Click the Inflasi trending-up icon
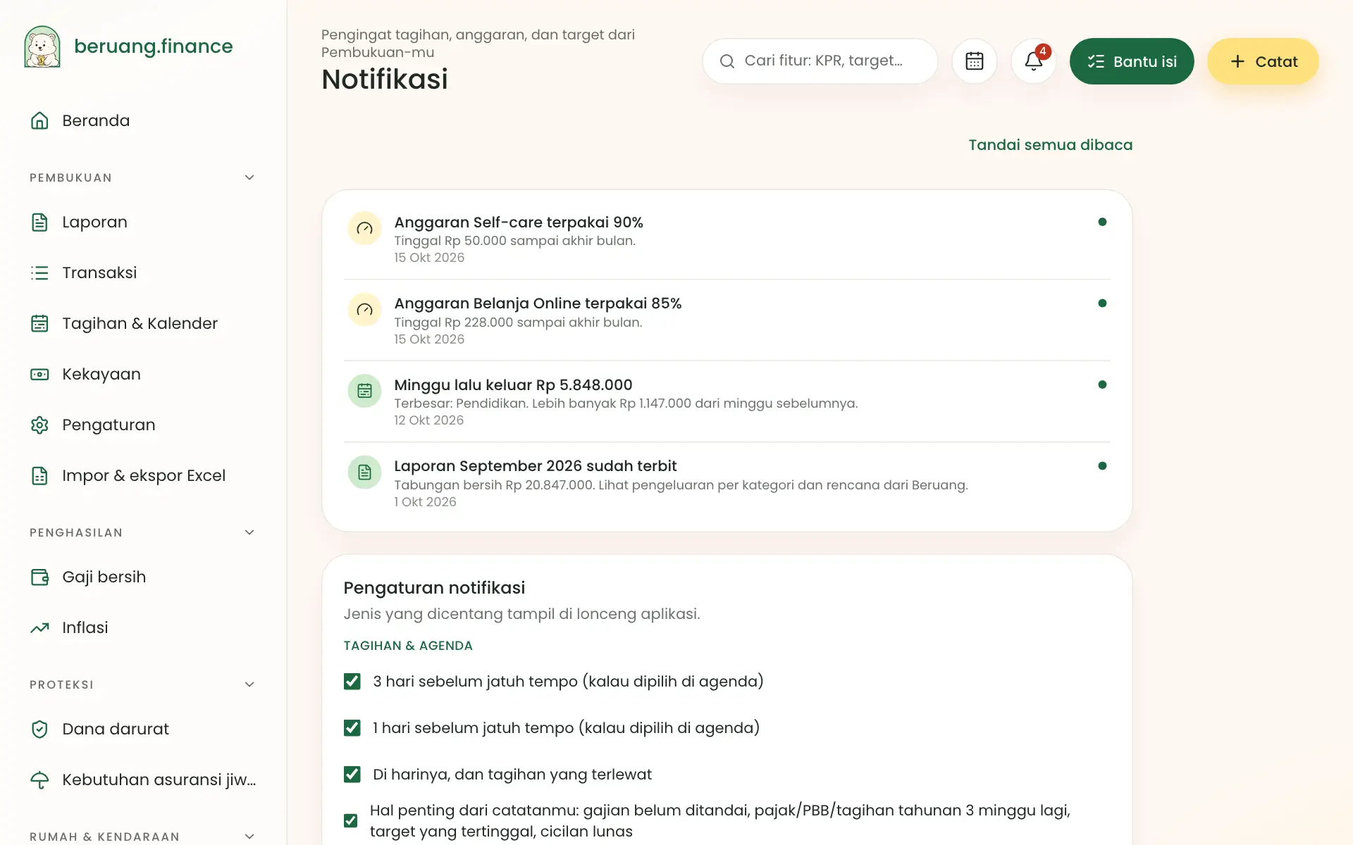The height and width of the screenshot is (845, 1353). pos(39,627)
